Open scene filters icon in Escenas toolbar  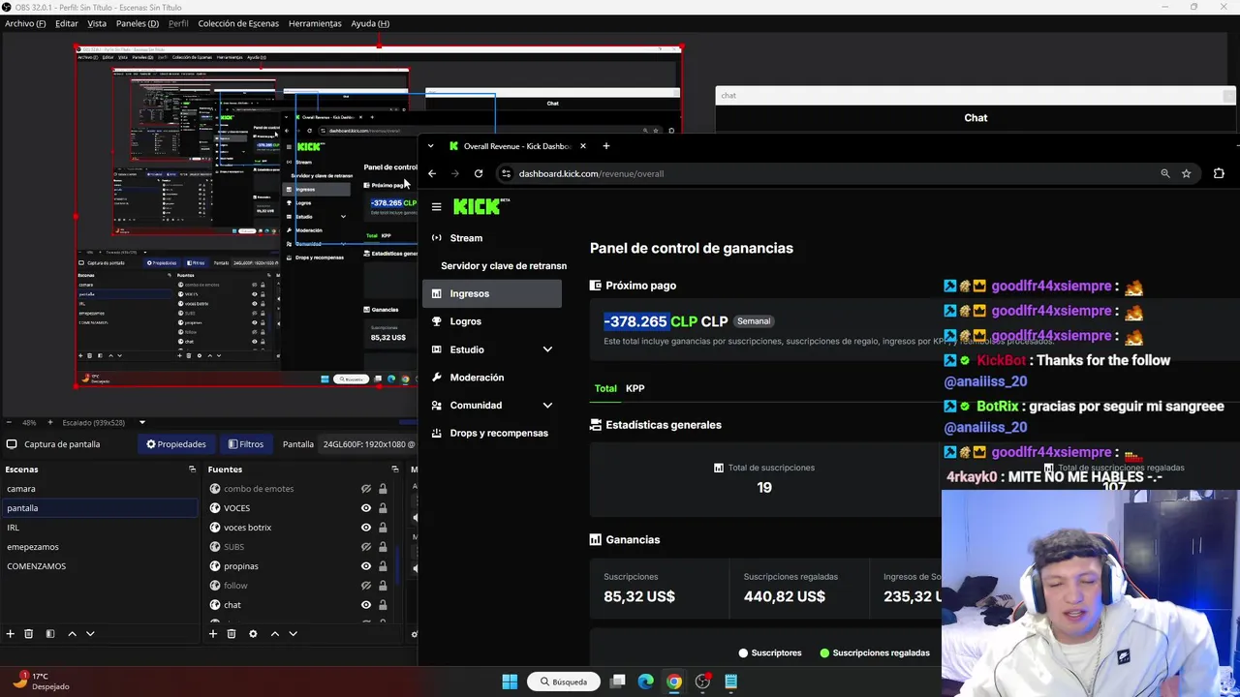(50, 634)
